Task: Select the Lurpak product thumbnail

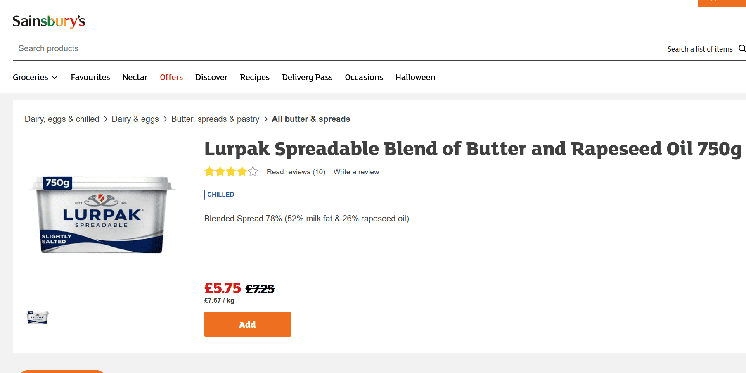Action: click(x=38, y=318)
